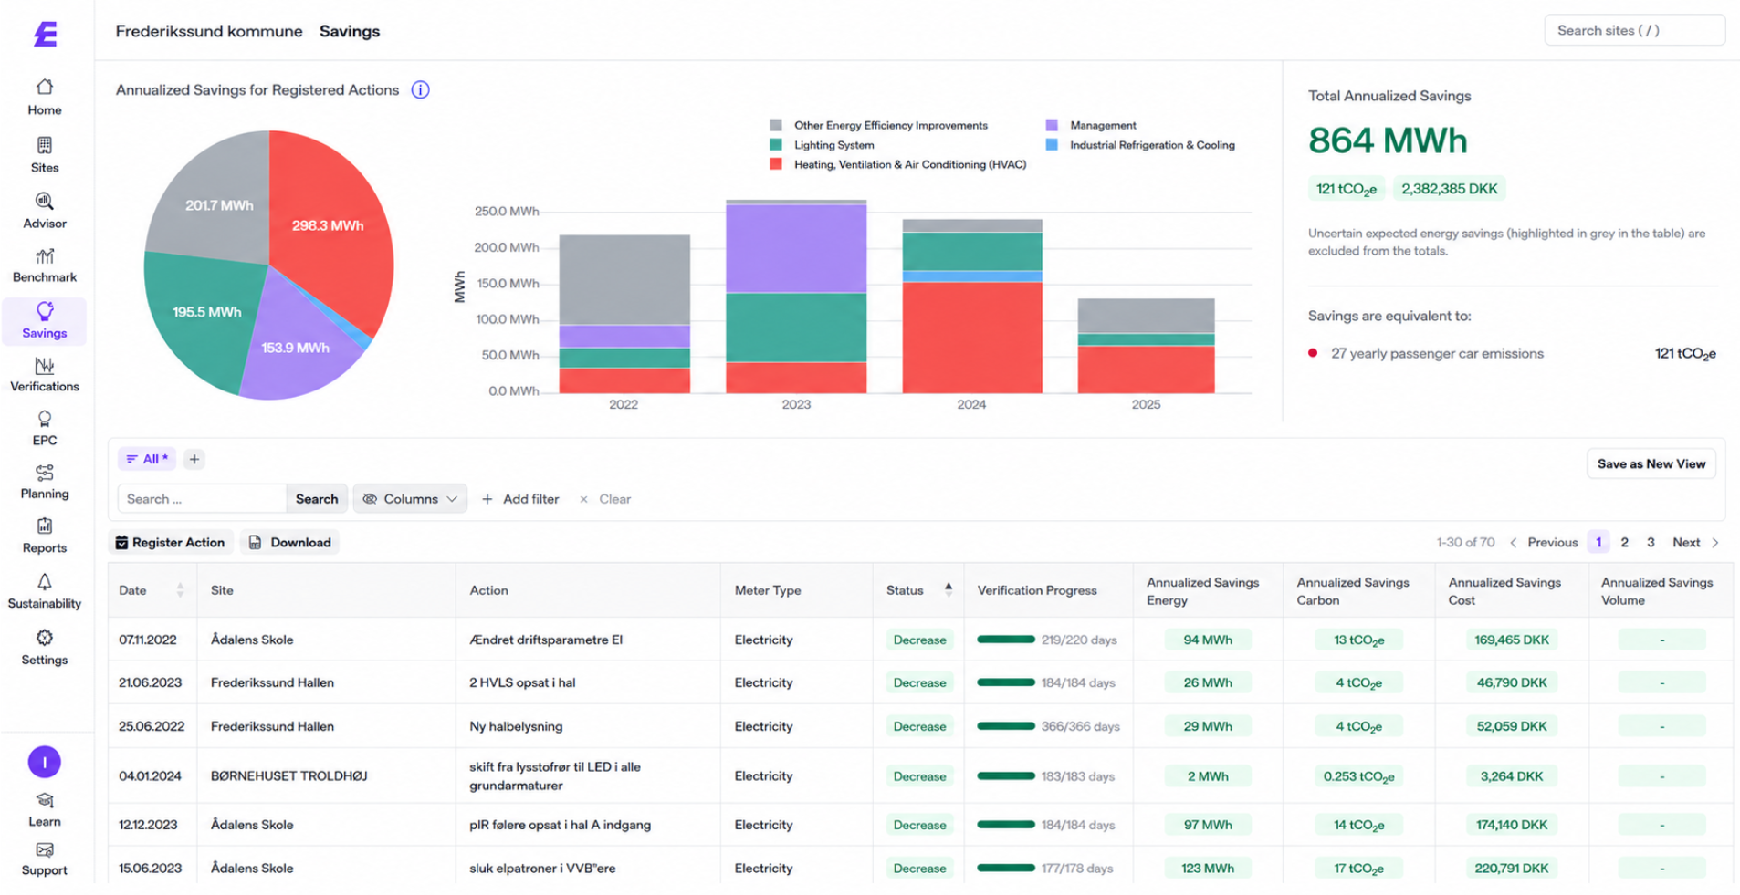Open the Sites section

[45, 155]
